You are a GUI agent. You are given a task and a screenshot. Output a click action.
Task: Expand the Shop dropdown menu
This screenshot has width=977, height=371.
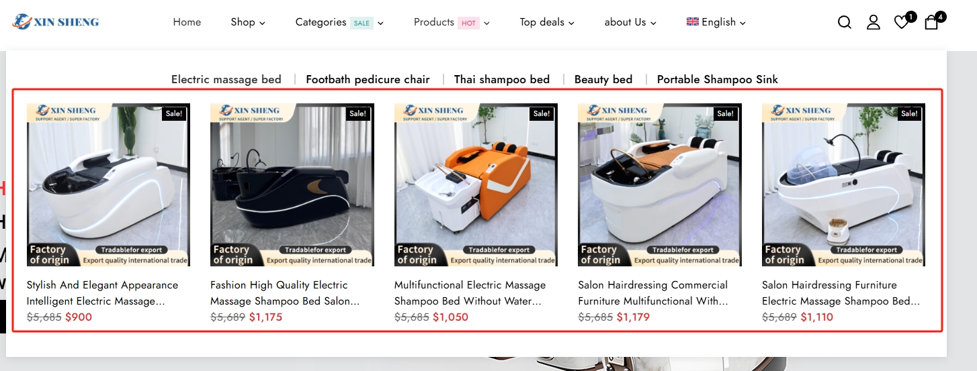click(248, 22)
